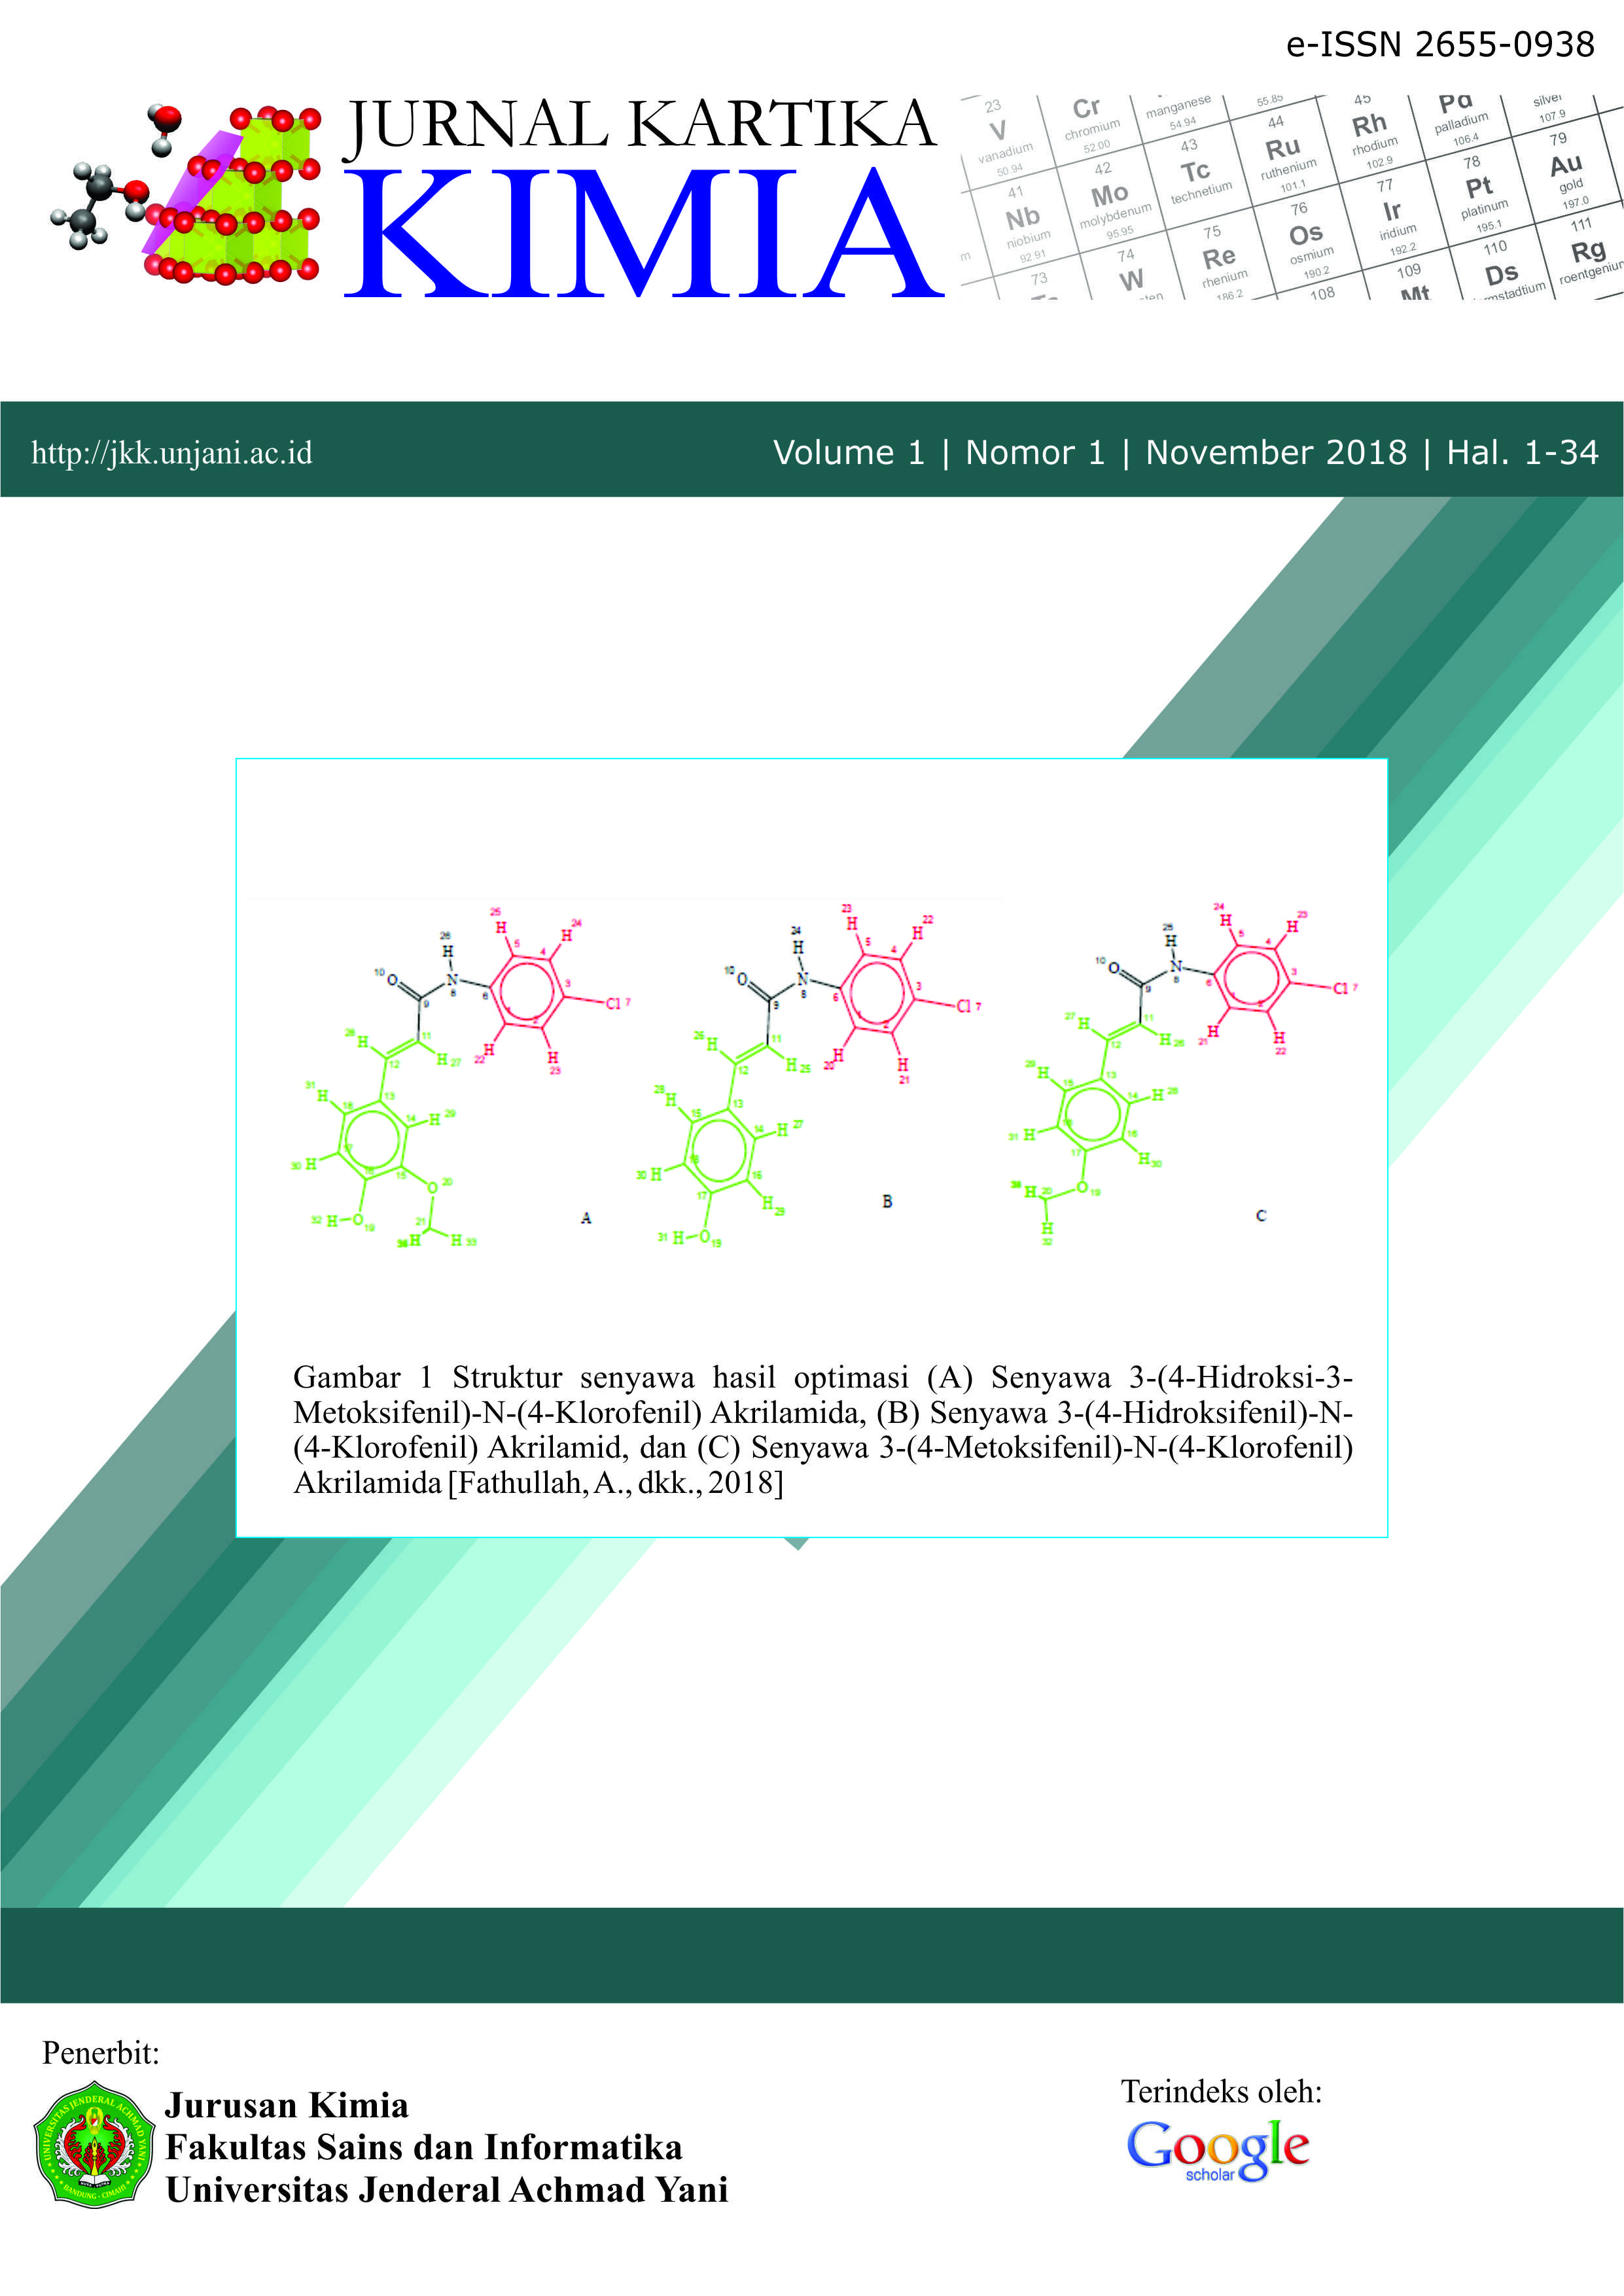The width and height of the screenshot is (1624, 2296).
Task: Click the Jurusan Kimia text
Action: click(x=287, y=2106)
